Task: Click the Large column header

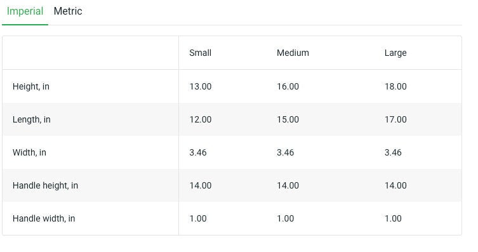Action: tap(395, 53)
